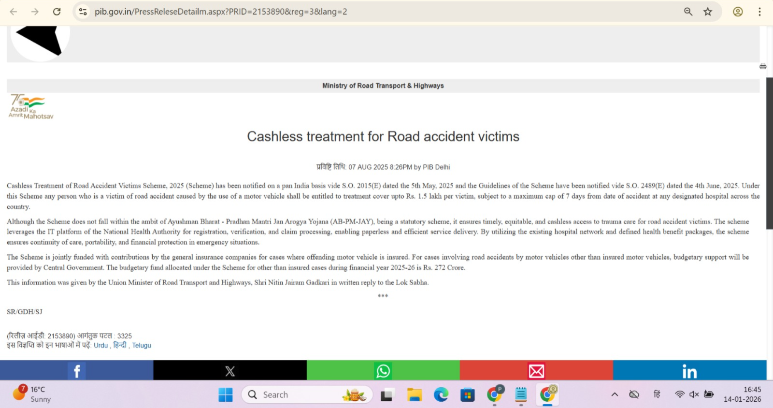The height and width of the screenshot is (408, 773).
Task: Open the Chrome profile avatar
Action: 738,12
